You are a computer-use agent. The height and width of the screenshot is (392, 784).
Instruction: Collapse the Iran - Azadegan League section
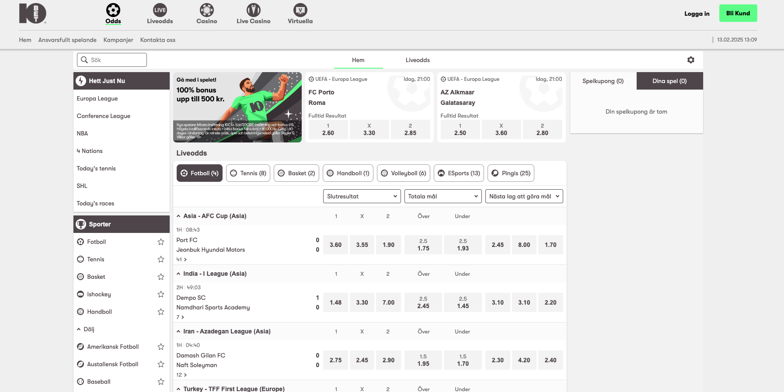coord(178,331)
